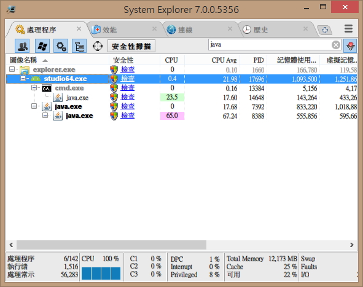Click the Total Memory 12,173 MB status
Screen dimensions: 363x287
[x=262, y=259]
